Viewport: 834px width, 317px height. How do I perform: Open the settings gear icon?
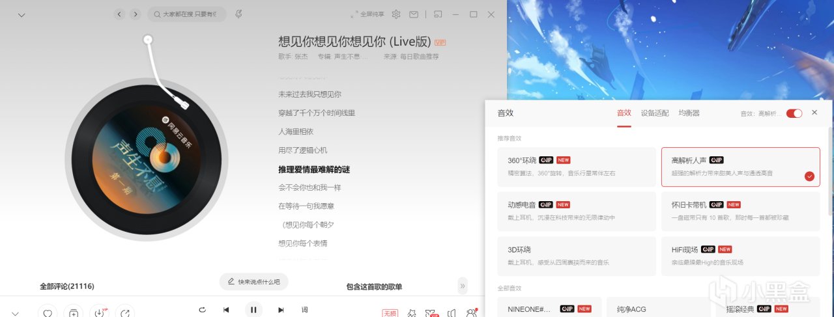click(395, 14)
